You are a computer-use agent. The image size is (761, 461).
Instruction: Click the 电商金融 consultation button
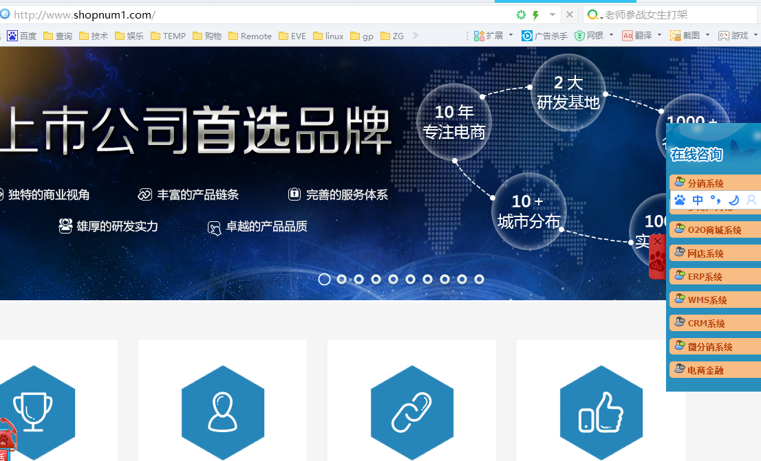coord(715,370)
